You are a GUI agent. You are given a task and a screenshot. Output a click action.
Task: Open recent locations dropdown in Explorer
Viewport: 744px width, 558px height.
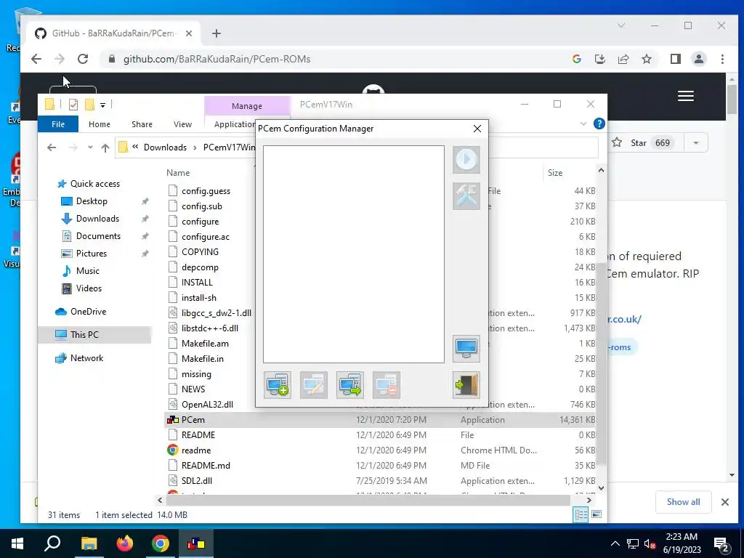pyautogui.click(x=90, y=147)
